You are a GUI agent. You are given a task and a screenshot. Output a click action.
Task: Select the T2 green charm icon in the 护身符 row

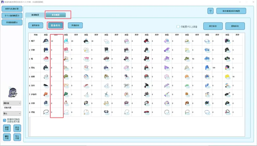click(66, 94)
